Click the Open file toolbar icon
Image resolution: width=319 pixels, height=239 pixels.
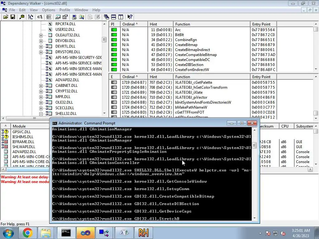click(6, 17)
